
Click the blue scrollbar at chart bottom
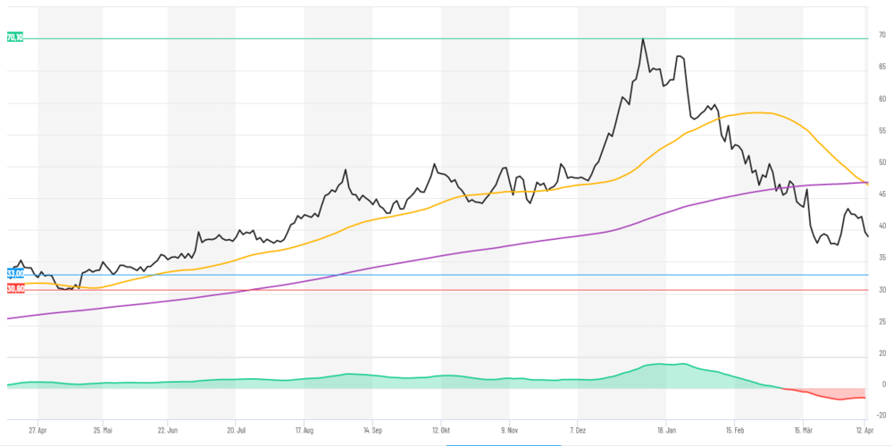click(x=504, y=444)
